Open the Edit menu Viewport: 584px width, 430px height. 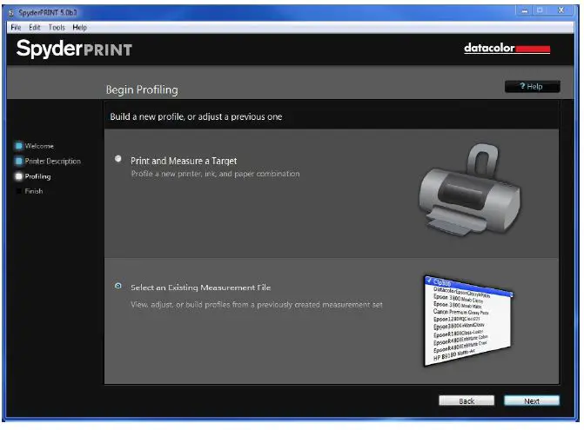click(x=35, y=28)
